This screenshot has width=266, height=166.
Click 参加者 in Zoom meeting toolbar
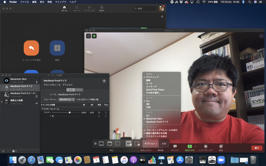[161, 150]
